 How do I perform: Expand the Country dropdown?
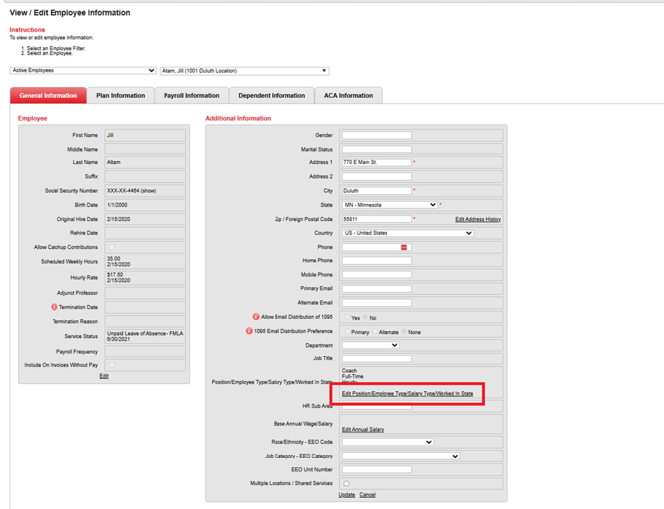407,233
